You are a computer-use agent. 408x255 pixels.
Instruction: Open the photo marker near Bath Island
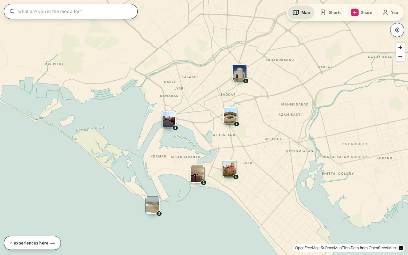click(230, 116)
